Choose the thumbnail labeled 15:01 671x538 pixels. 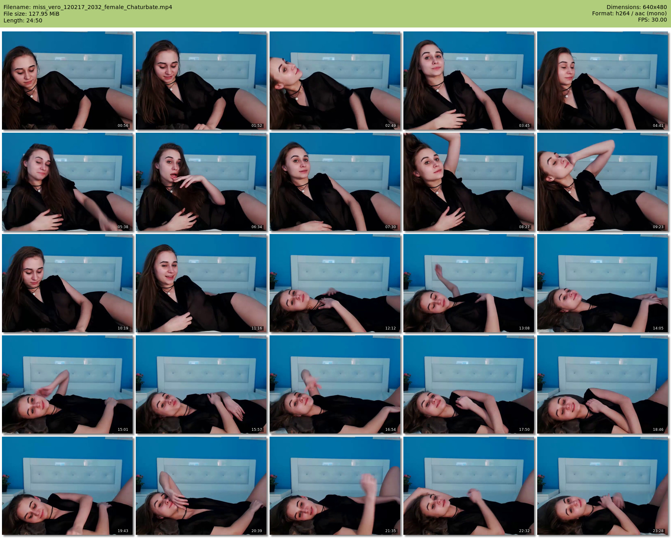click(67, 384)
